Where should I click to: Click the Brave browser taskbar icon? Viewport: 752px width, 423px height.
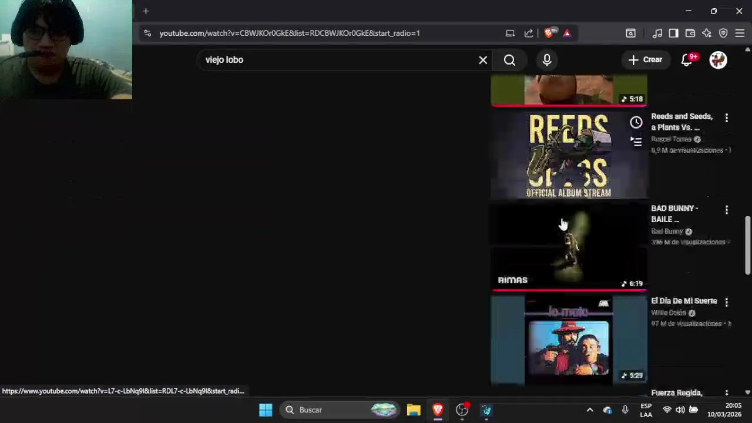[438, 410]
